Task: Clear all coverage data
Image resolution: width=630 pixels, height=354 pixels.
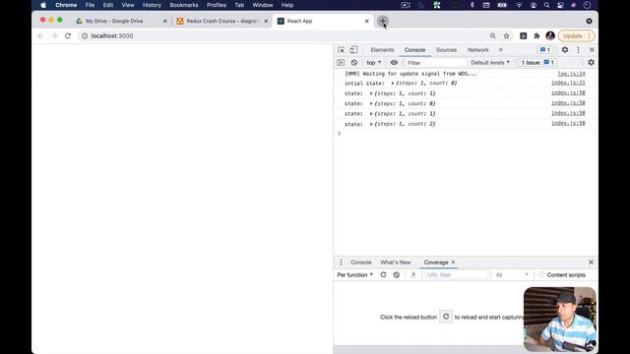Action: click(x=397, y=274)
